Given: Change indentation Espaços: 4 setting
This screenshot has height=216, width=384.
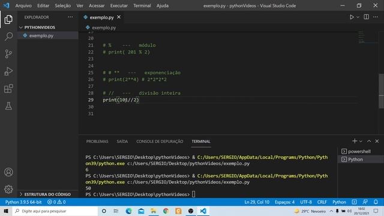Looking at the screenshot, I should tap(284, 202).
